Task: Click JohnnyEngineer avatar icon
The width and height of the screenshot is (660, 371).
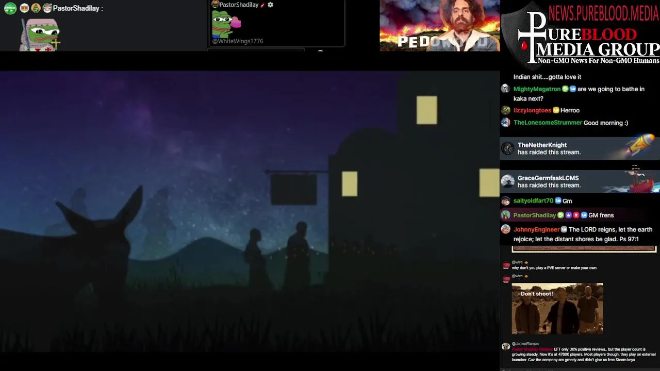Action: coord(505,230)
